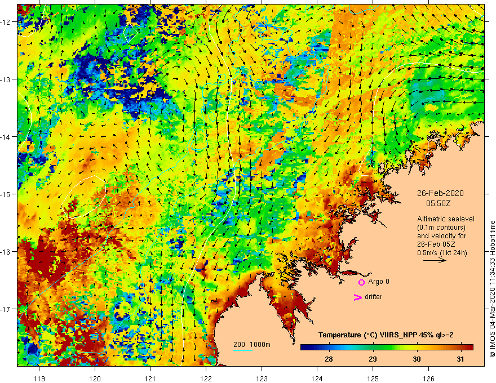Click longitude label 124 on bottom axis
This screenshot has height=383, width=496.
point(317,378)
